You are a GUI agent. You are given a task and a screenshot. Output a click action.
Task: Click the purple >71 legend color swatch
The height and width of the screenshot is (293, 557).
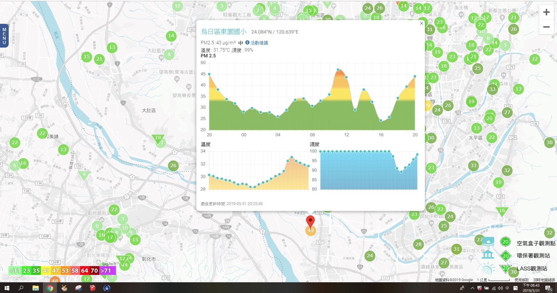pos(107,271)
